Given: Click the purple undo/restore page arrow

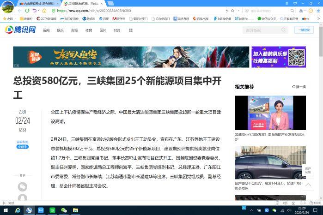Looking at the screenshot, I should (x=35, y=11).
